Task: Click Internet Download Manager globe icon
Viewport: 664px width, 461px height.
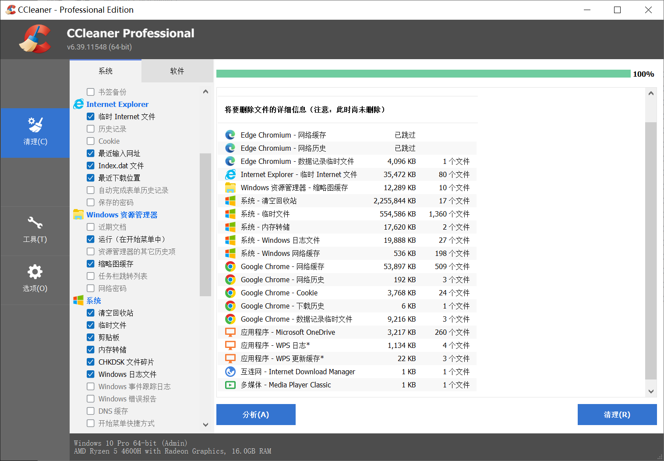Action: (230, 372)
